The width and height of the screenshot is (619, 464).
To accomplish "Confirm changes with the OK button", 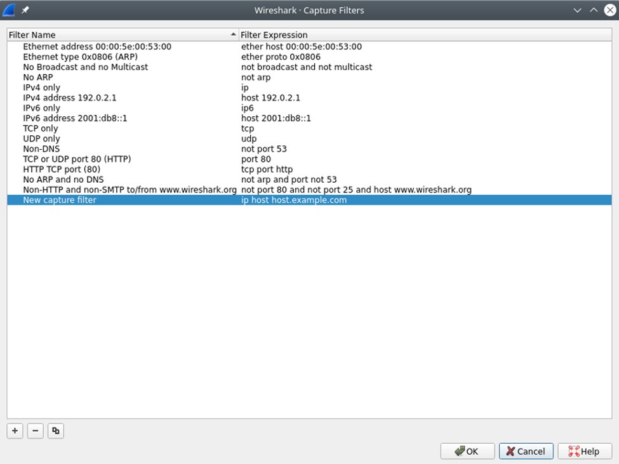I will coord(467,451).
